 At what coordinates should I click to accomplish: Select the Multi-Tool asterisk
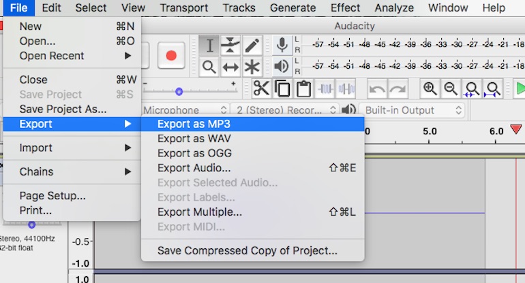252,67
